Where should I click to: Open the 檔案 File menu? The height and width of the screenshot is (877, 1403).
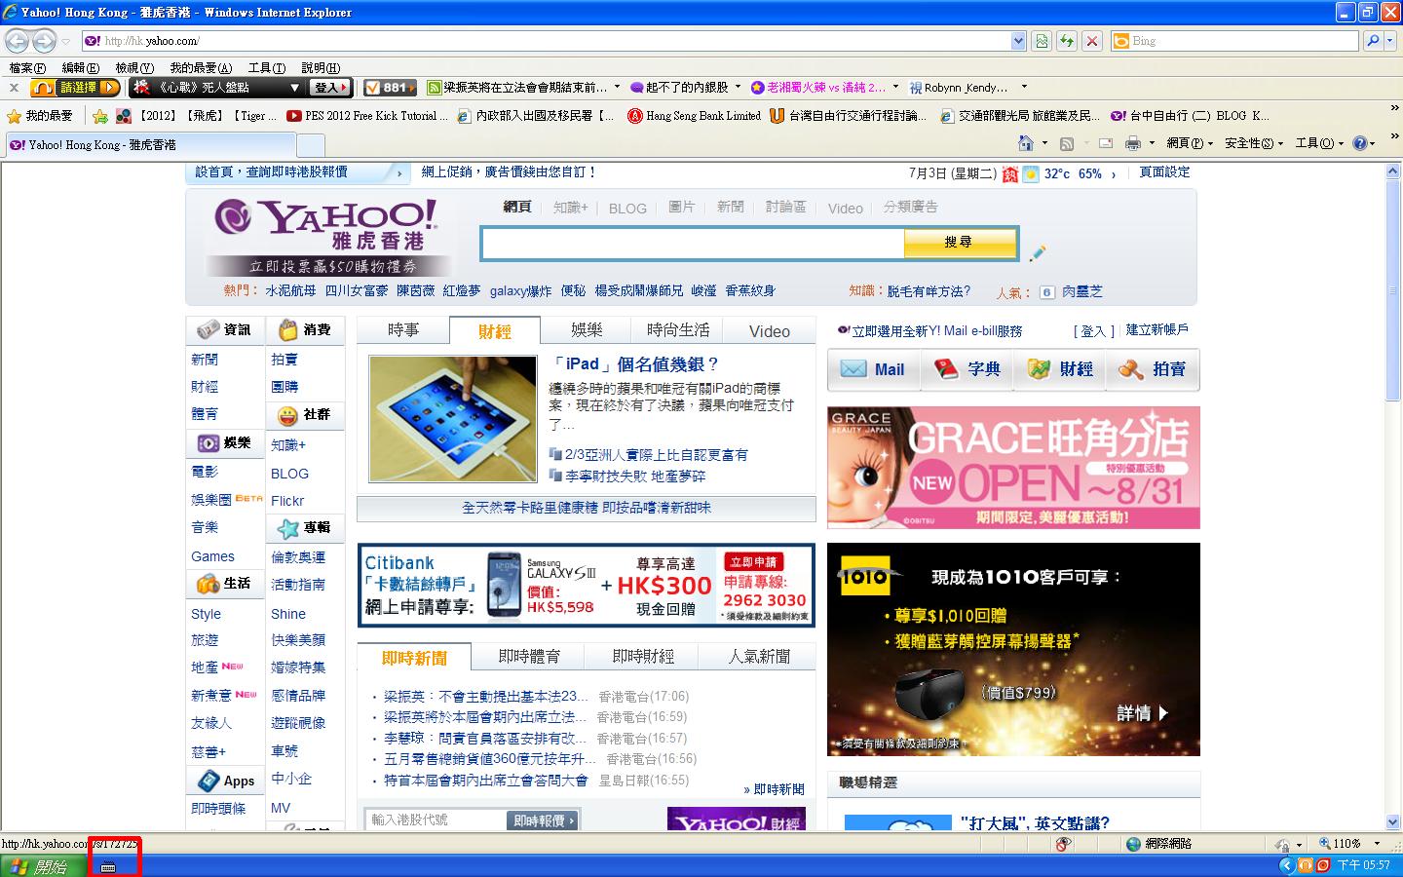(26, 68)
